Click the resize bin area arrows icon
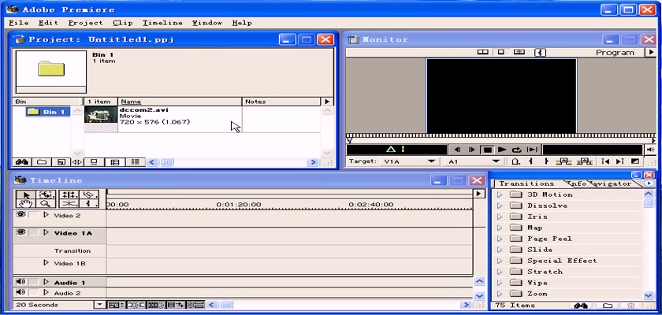The height and width of the screenshot is (315, 662). click(77, 162)
